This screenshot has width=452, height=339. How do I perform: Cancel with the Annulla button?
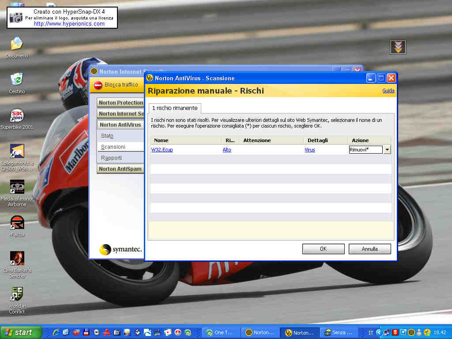pyautogui.click(x=369, y=249)
